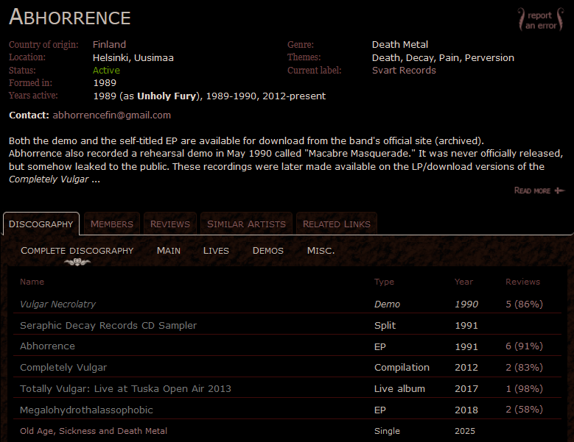Show the Misc. sub-tab

pyautogui.click(x=321, y=251)
